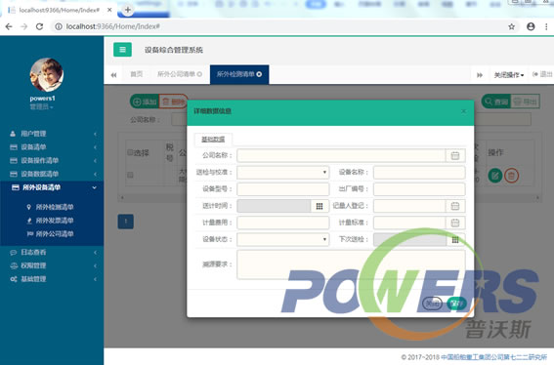Toggle the 选择 header checkbox

130,152
